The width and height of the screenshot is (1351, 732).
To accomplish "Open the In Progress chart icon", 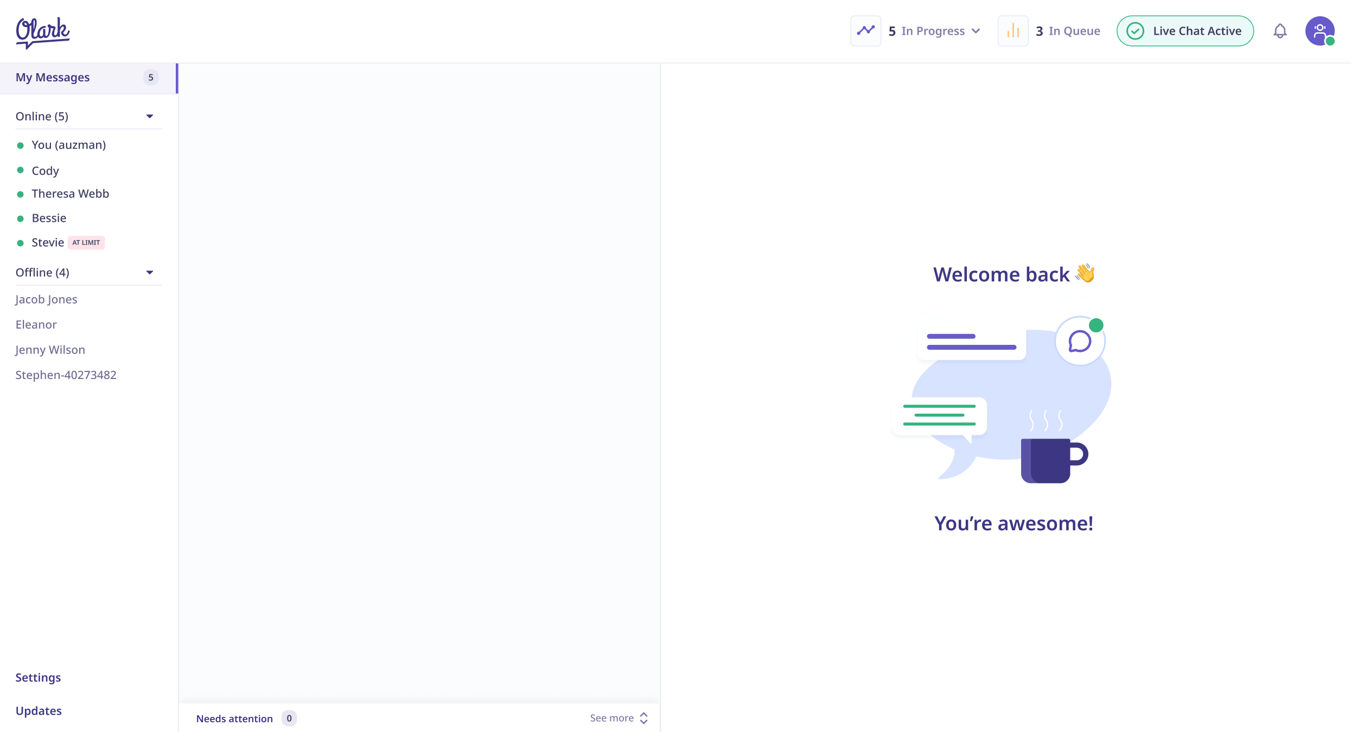I will 866,31.
